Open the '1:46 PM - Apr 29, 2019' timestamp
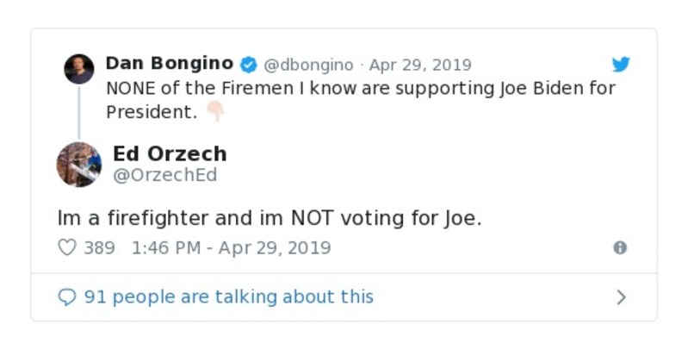This screenshot has width=688, height=362. pyautogui.click(x=231, y=247)
